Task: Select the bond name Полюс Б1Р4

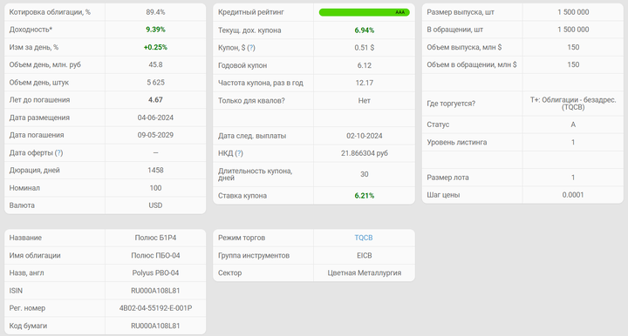Action: 155,238
